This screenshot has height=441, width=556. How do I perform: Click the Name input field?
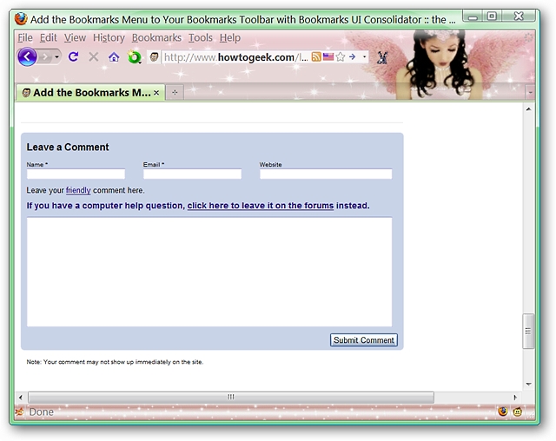[x=76, y=174]
